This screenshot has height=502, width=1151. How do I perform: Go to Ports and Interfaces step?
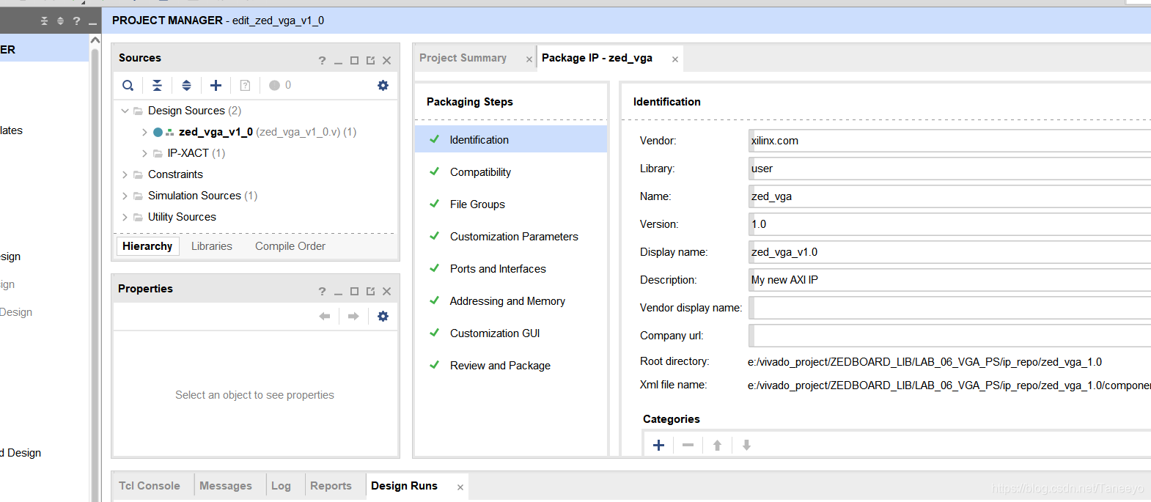pos(498,269)
